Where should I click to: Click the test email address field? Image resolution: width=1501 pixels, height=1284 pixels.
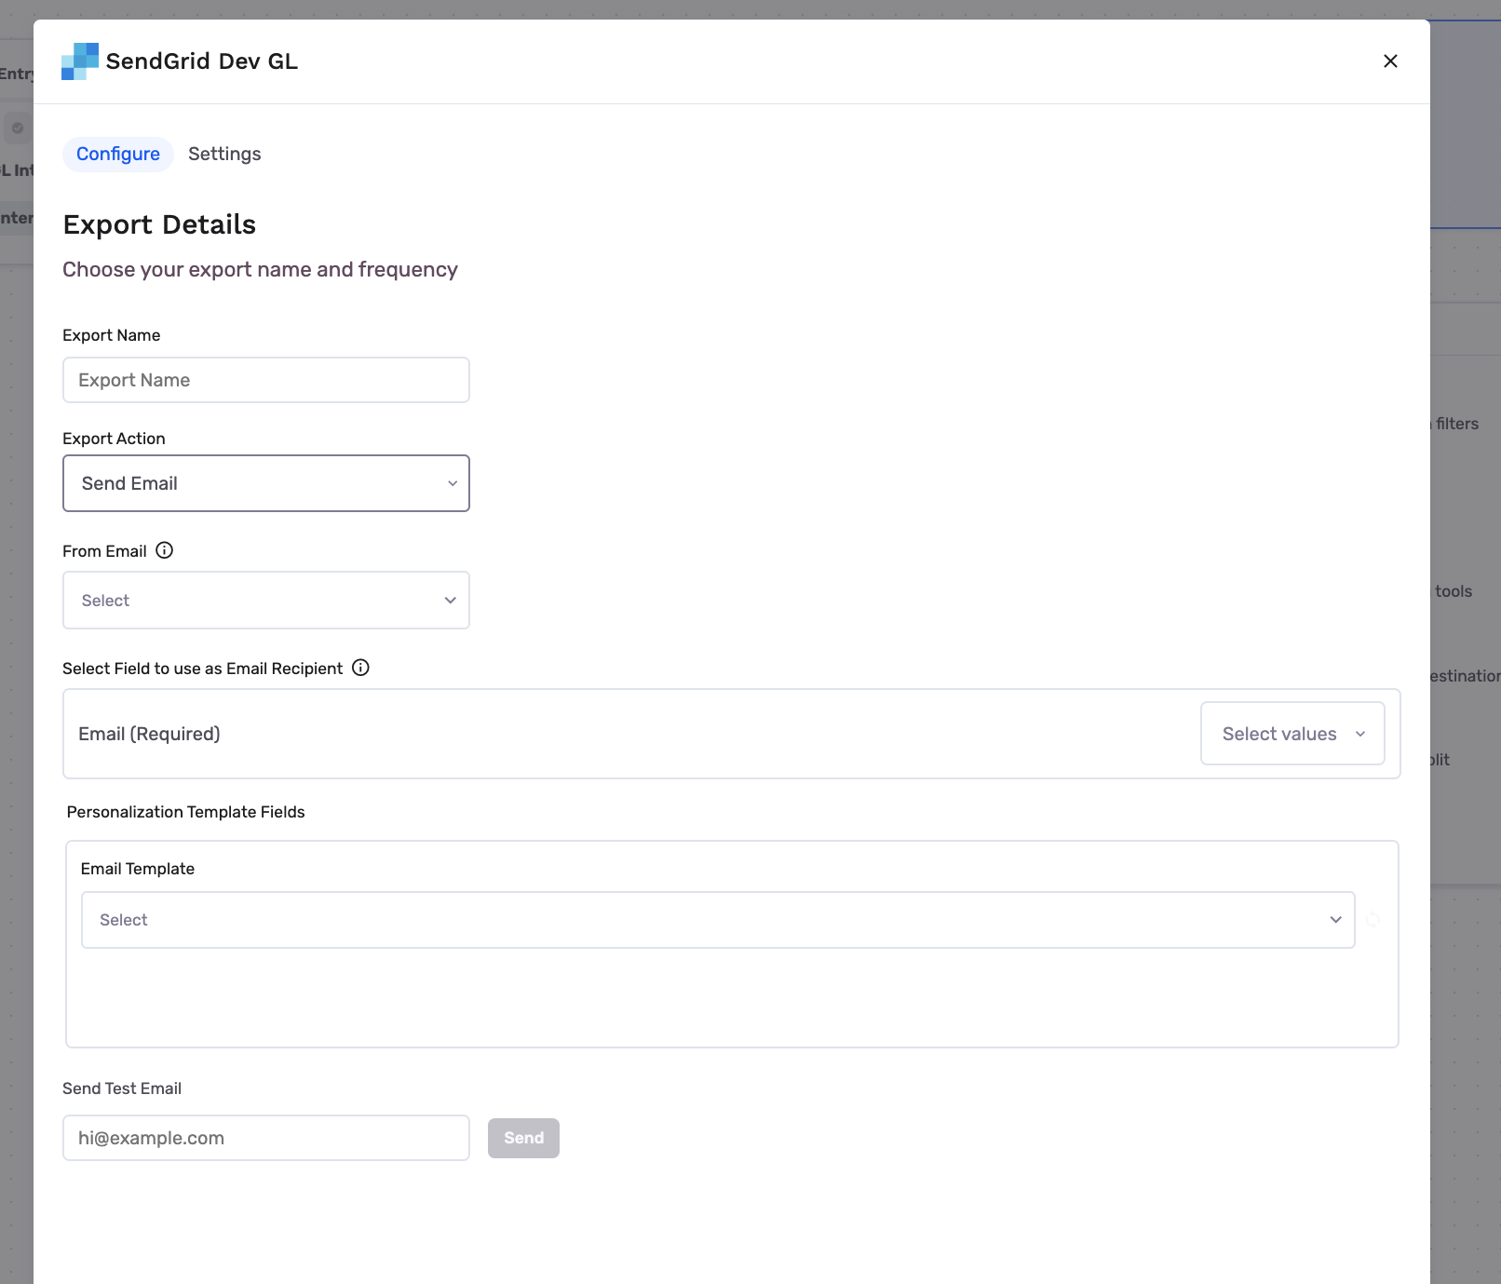click(266, 1138)
